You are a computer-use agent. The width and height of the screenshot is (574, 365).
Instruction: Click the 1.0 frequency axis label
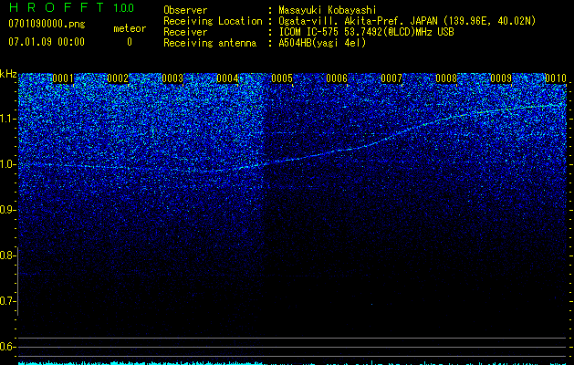click(x=6, y=164)
